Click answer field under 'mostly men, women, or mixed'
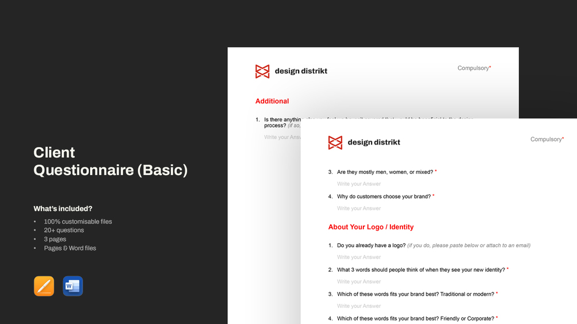Viewport: 577px width, 324px height. pyautogui.click(x=359, y=184)
